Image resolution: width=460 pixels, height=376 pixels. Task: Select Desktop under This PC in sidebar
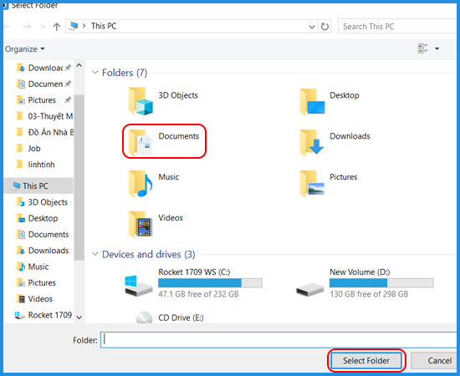coord(38,218)
